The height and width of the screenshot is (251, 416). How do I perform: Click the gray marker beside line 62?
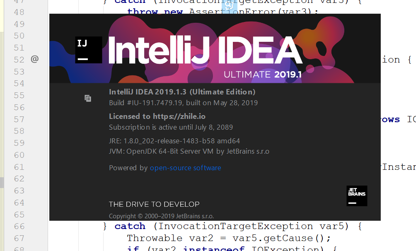click(2, 182)
